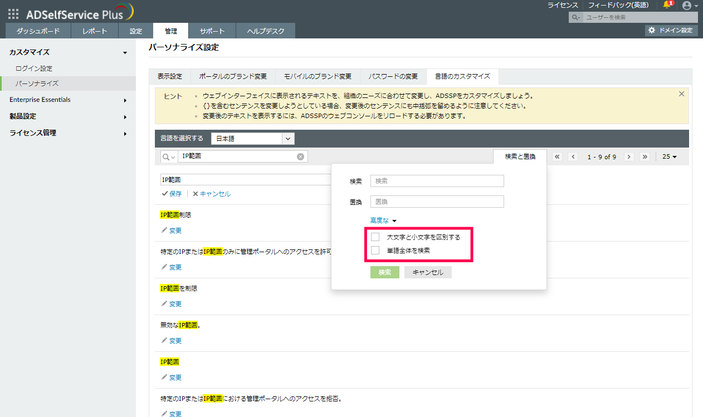Image resolution: width=703 pixels, height=417 pixels.
Task: Collapse the 高度な advanced options
Action: point(383,220)
